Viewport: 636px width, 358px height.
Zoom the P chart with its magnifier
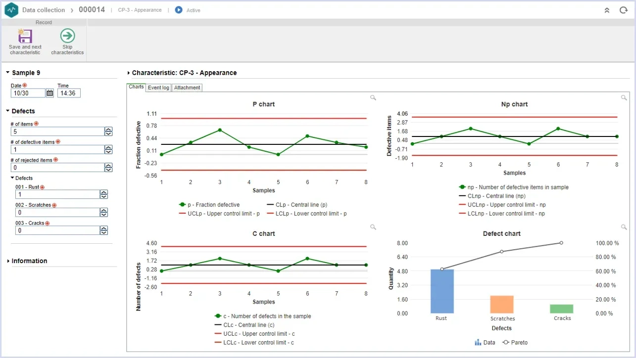coord(373,97)
